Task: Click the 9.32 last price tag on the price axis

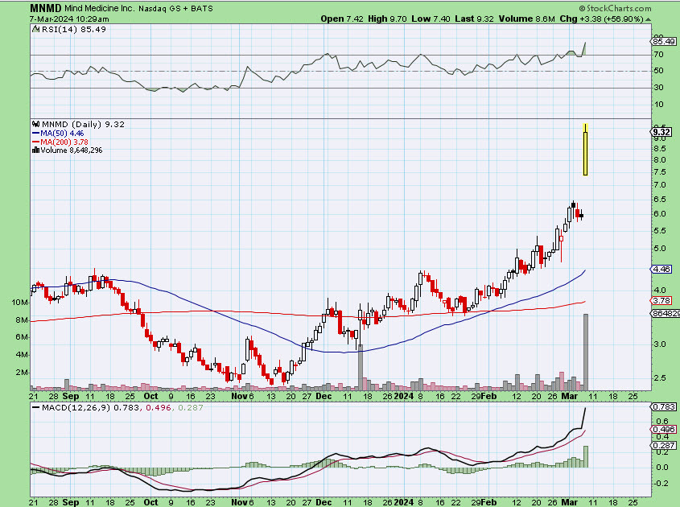Action: click(x=662, y=132)
